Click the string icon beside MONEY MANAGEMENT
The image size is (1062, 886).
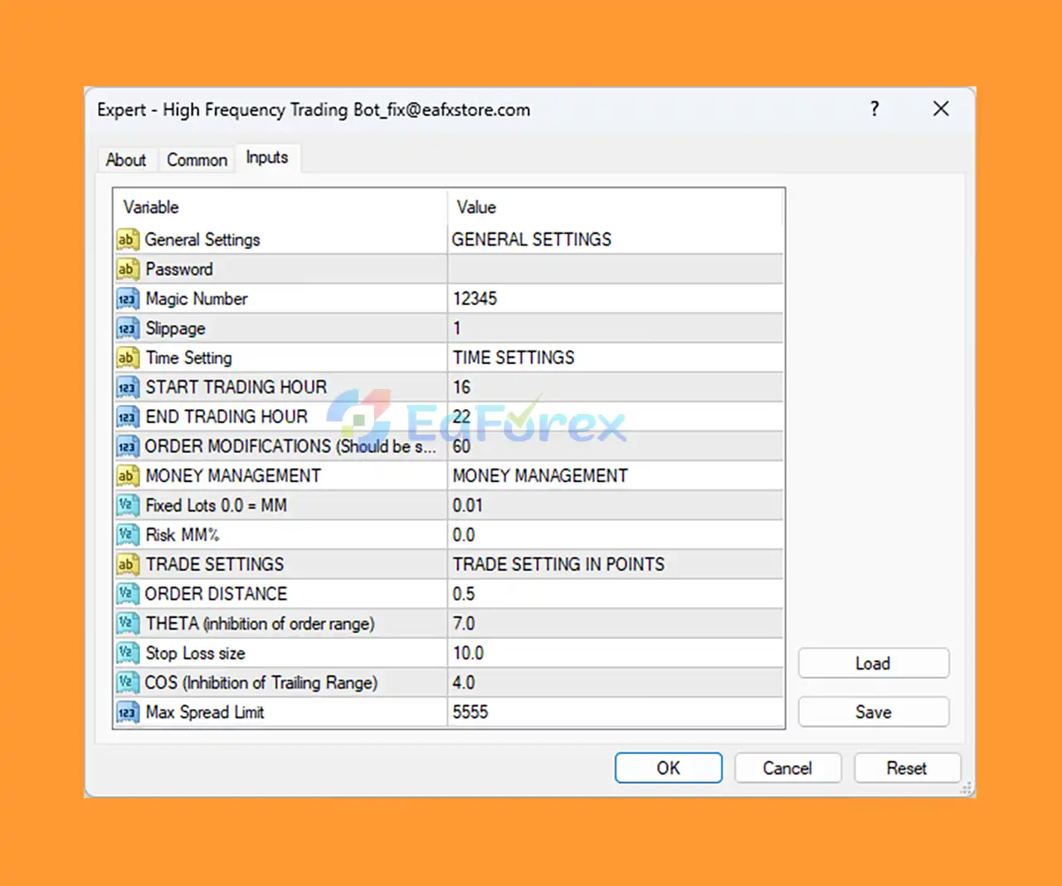[x=126, y=476]
